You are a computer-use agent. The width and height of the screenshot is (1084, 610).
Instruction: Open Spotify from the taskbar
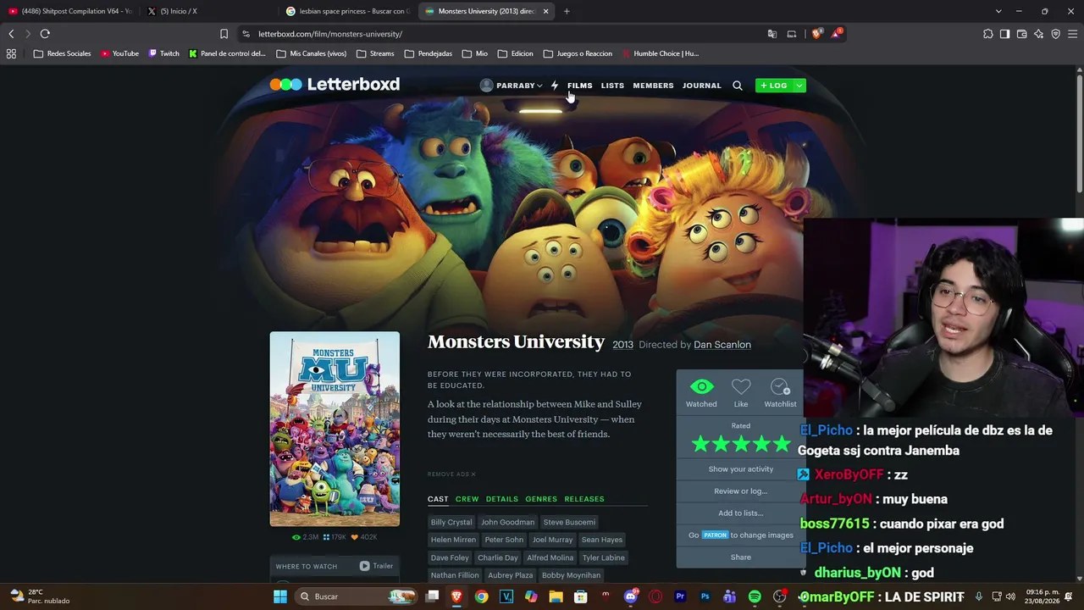click(x=755, y=596)
